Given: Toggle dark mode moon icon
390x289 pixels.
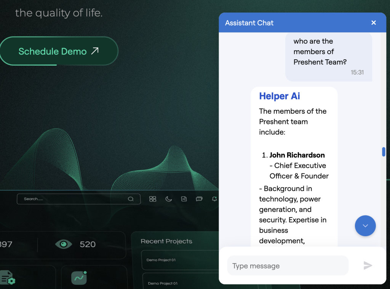Looking at the screenshot, I should (x=169, y=199).
